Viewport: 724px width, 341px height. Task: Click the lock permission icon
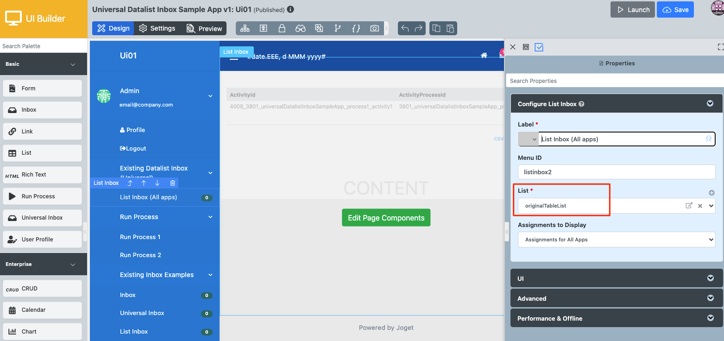pyautogui.click(x=282, y=28)
